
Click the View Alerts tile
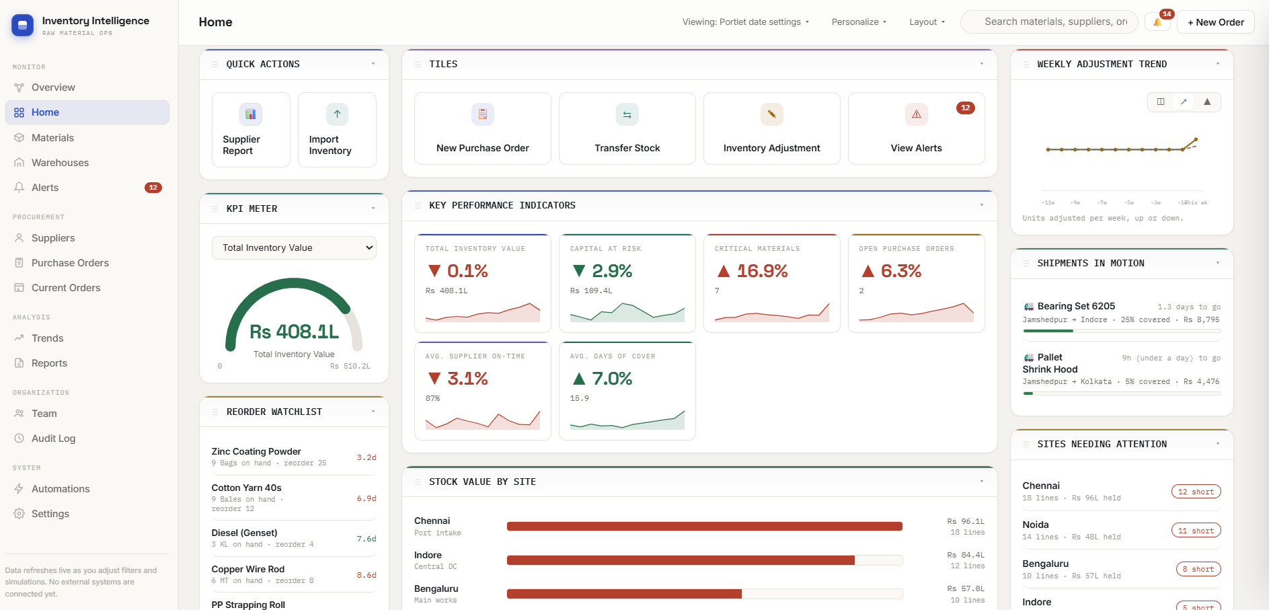pyautogui.click(x=917, y=128)
